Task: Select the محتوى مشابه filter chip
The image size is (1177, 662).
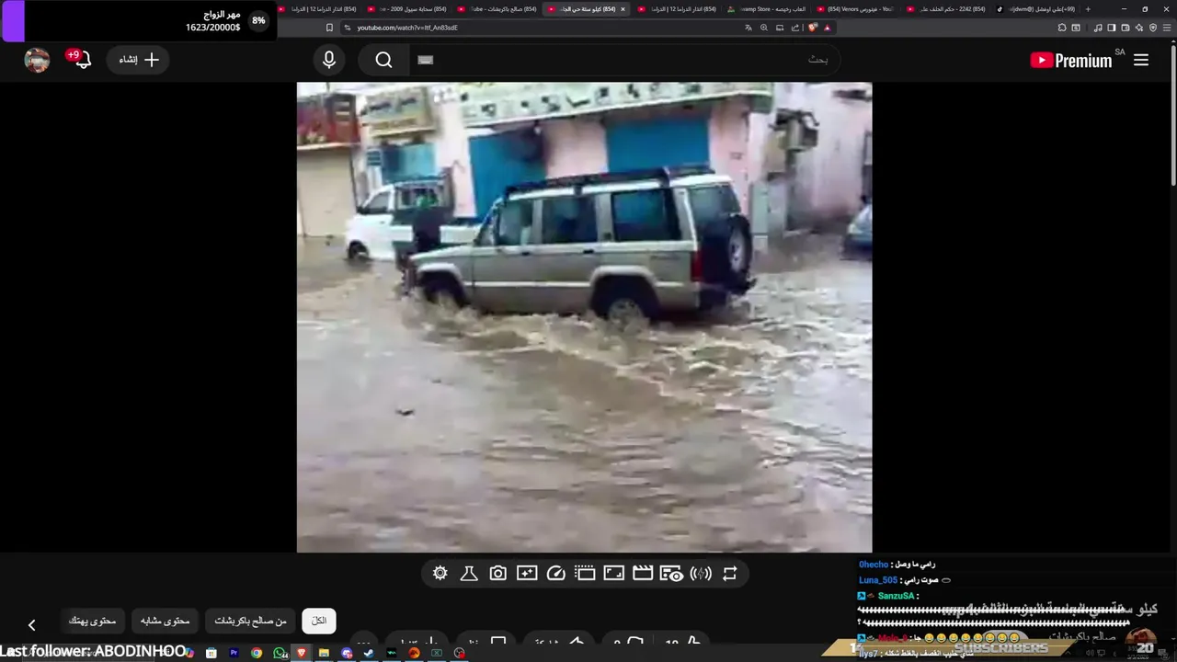Action: 166,621
